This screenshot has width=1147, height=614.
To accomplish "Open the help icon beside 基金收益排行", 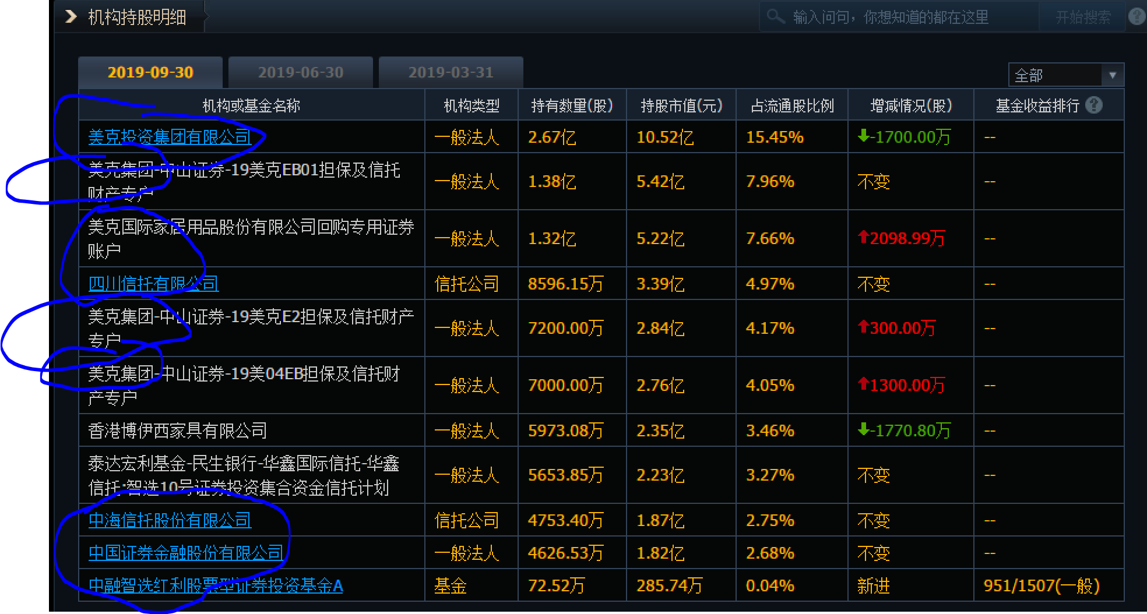I will point(1094,105).
